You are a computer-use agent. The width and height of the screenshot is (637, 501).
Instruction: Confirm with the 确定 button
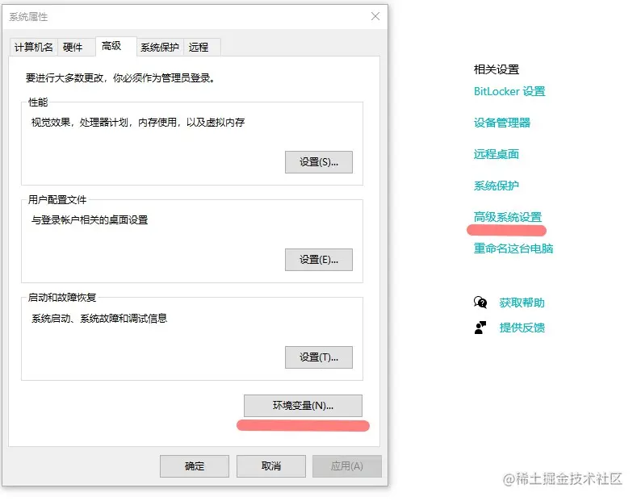(195, 466)
